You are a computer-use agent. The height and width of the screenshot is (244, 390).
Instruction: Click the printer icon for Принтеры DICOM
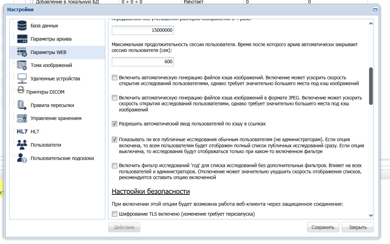[21, 90]
